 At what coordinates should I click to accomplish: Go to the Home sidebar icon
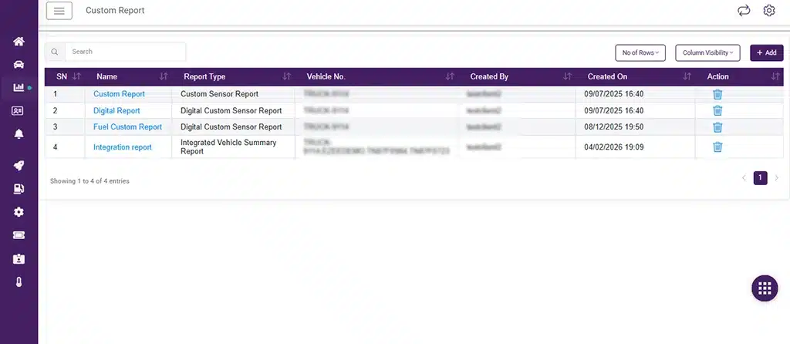point(19,42)
